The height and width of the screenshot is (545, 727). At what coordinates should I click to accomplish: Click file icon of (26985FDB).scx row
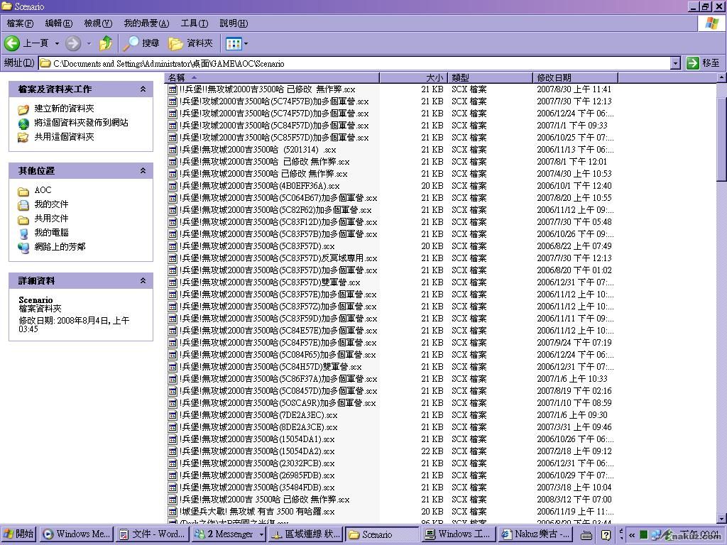tap(173, 475)
